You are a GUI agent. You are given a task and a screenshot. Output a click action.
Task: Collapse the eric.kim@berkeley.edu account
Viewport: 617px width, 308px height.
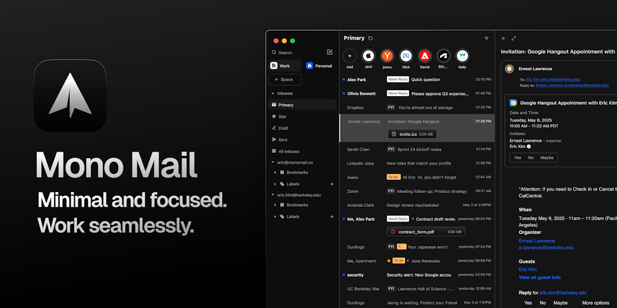pyautogui.click(x=273, y=195)
